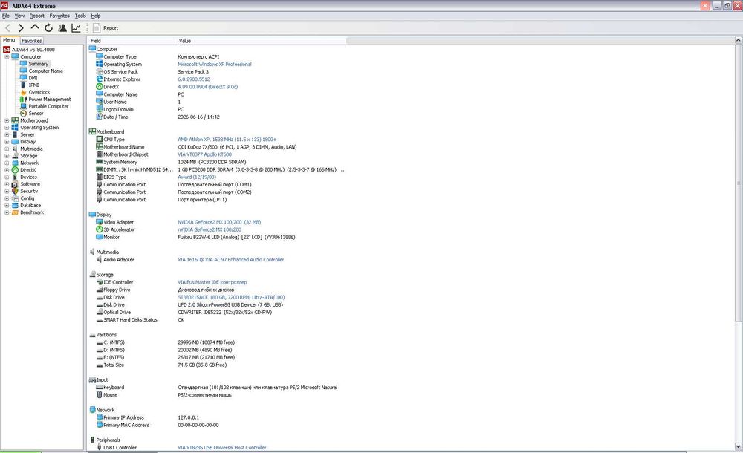Open VIA AC'97 Enhanced Audio Controller link

tap(231, 260)
